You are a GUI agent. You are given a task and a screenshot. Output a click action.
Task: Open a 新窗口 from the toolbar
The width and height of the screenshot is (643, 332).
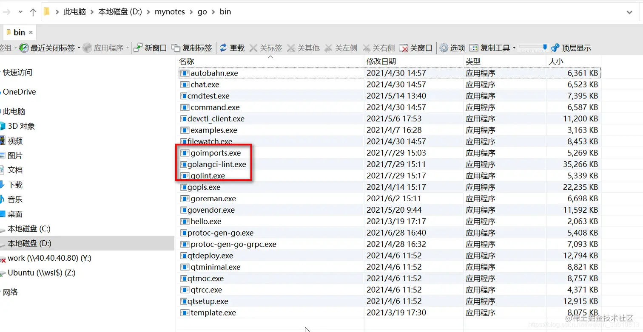click(x=151, y=48)
